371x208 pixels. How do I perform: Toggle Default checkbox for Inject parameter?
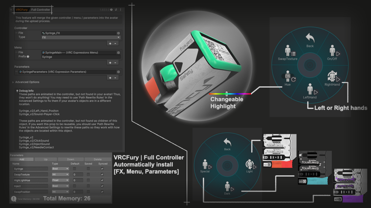(x=75, y=186)
